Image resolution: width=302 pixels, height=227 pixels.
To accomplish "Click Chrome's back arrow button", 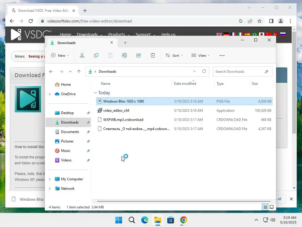I will click(12, 21).
